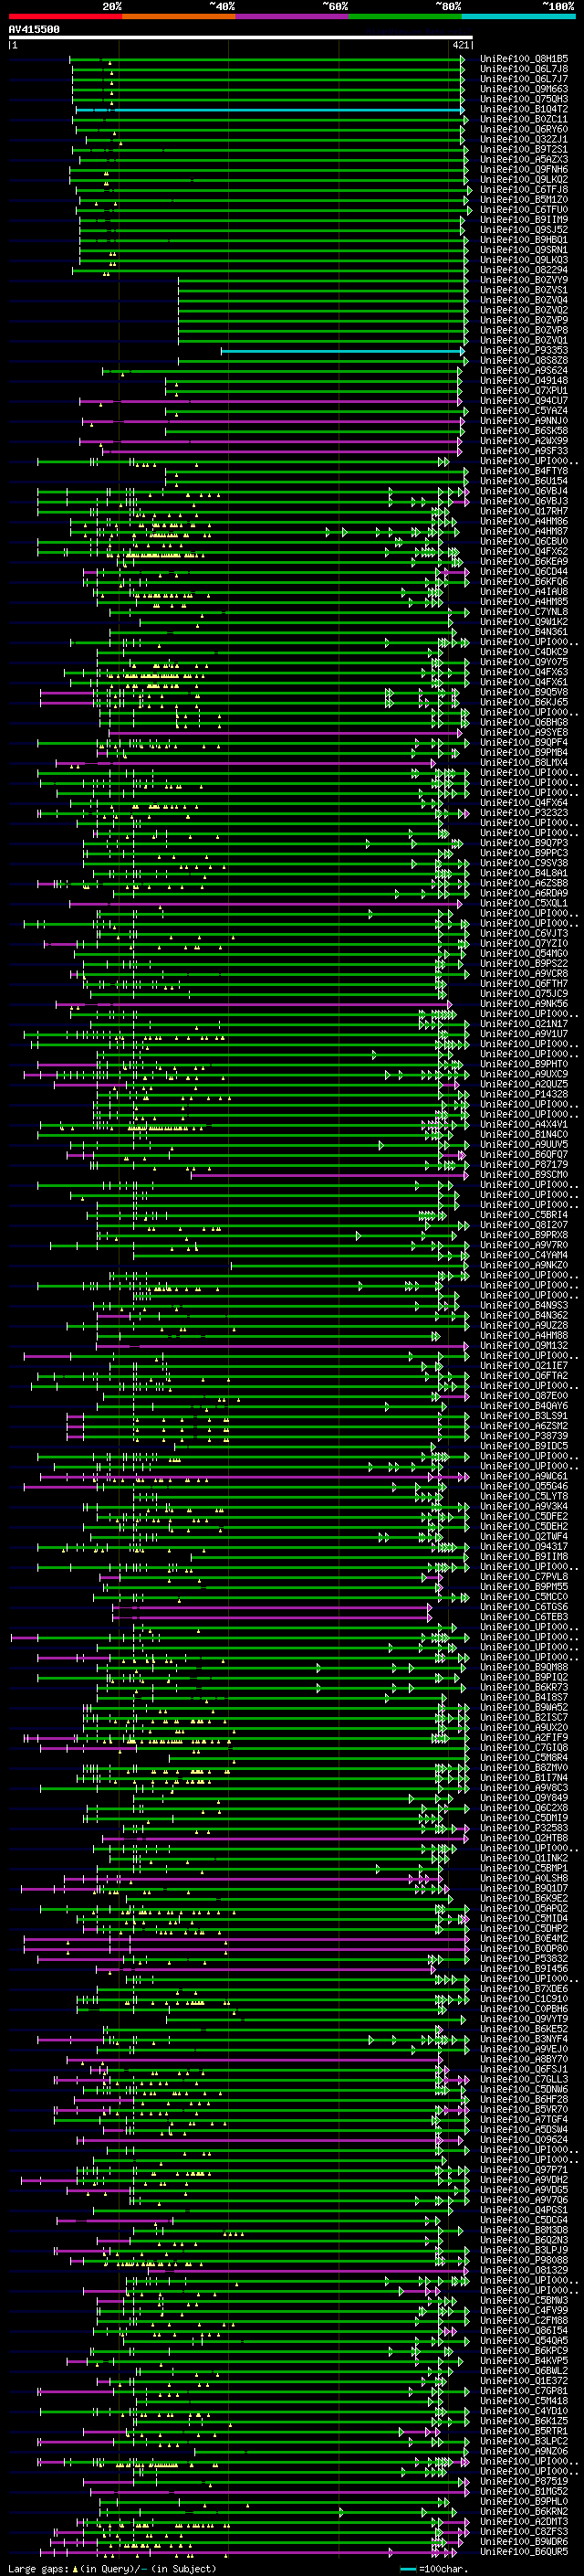The height and width of the screenshot is (2576, 584).
Task: Select label UniRef100_Q17RH7
Action: 524,511
